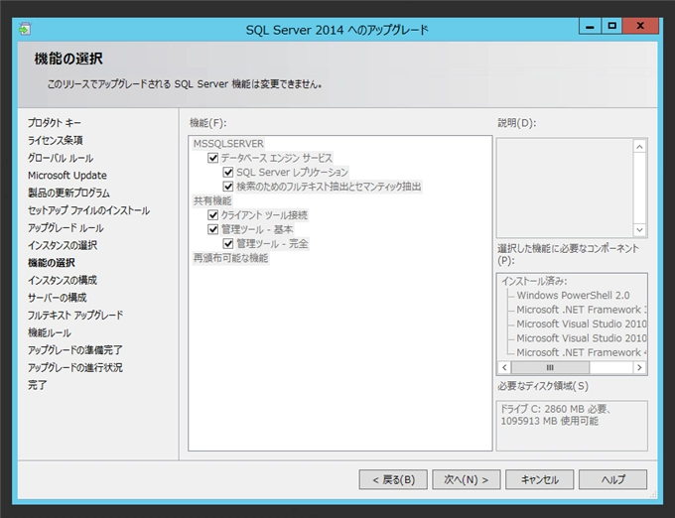Select 共有機能 node in feature tree
This screenshot has width=675, height=518.
pos(212,200)
